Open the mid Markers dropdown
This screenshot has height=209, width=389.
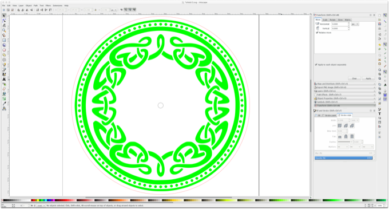click(355, 147)
